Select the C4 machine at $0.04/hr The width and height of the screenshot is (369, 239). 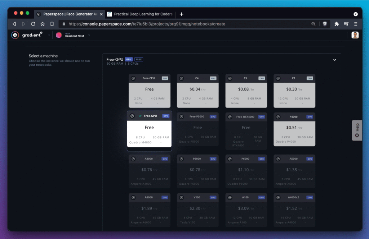[197, 91]
